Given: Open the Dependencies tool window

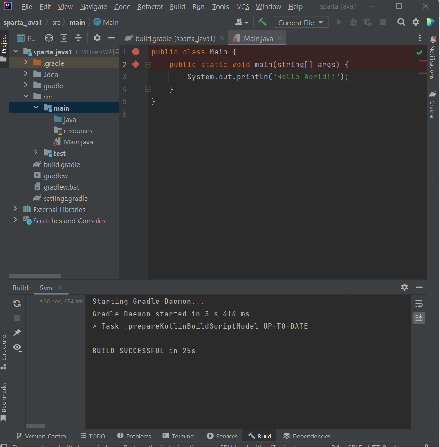Looking at the screenshot, I should pos(307,436).
